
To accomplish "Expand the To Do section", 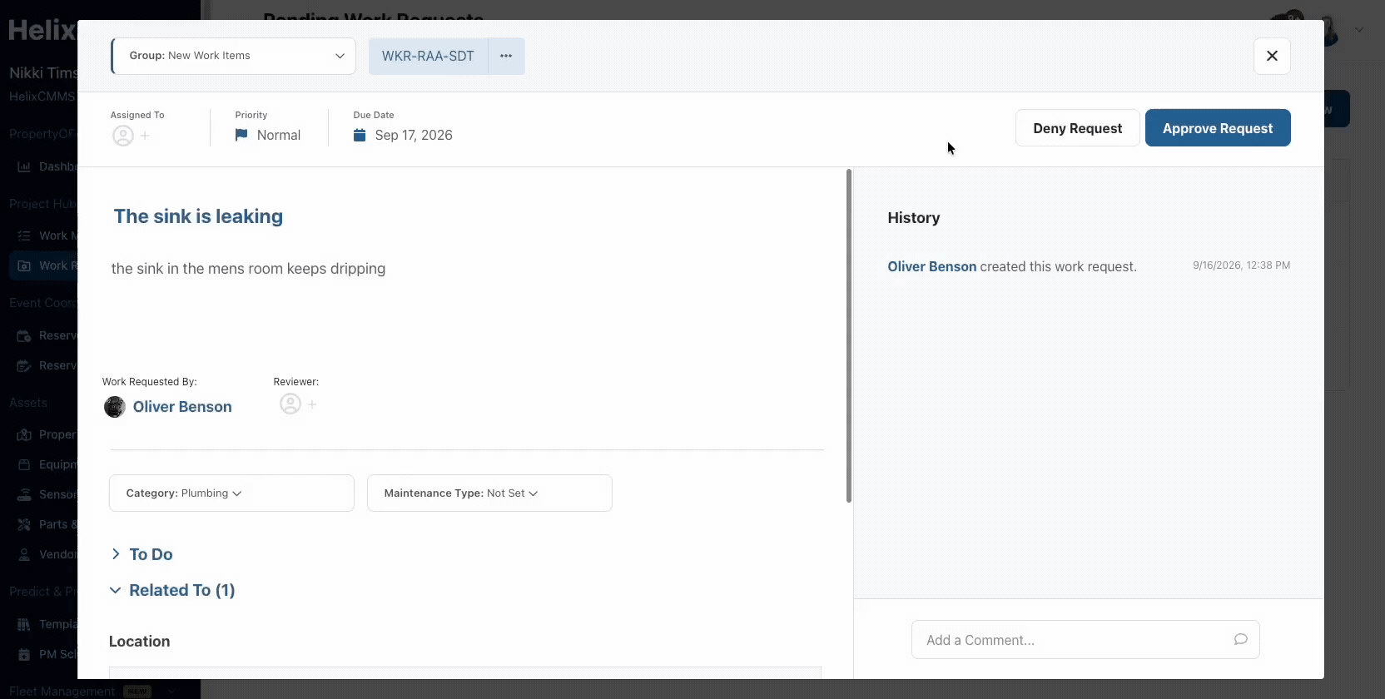I will pos(142,554).
